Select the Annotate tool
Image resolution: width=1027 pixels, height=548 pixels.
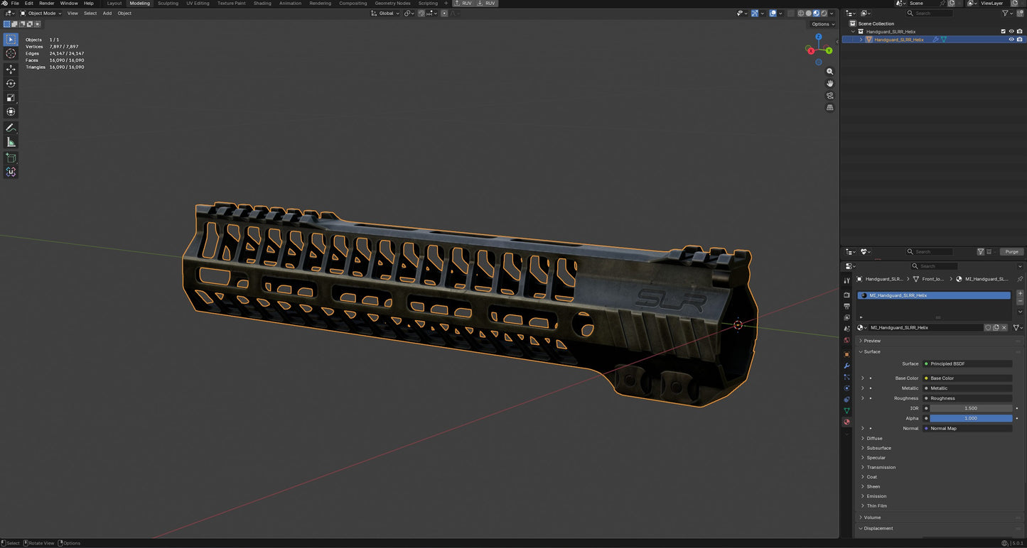point(11,128)
